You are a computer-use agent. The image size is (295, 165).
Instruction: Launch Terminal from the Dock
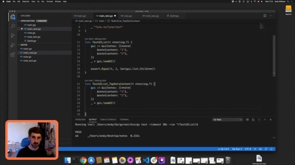pos(75,160)
